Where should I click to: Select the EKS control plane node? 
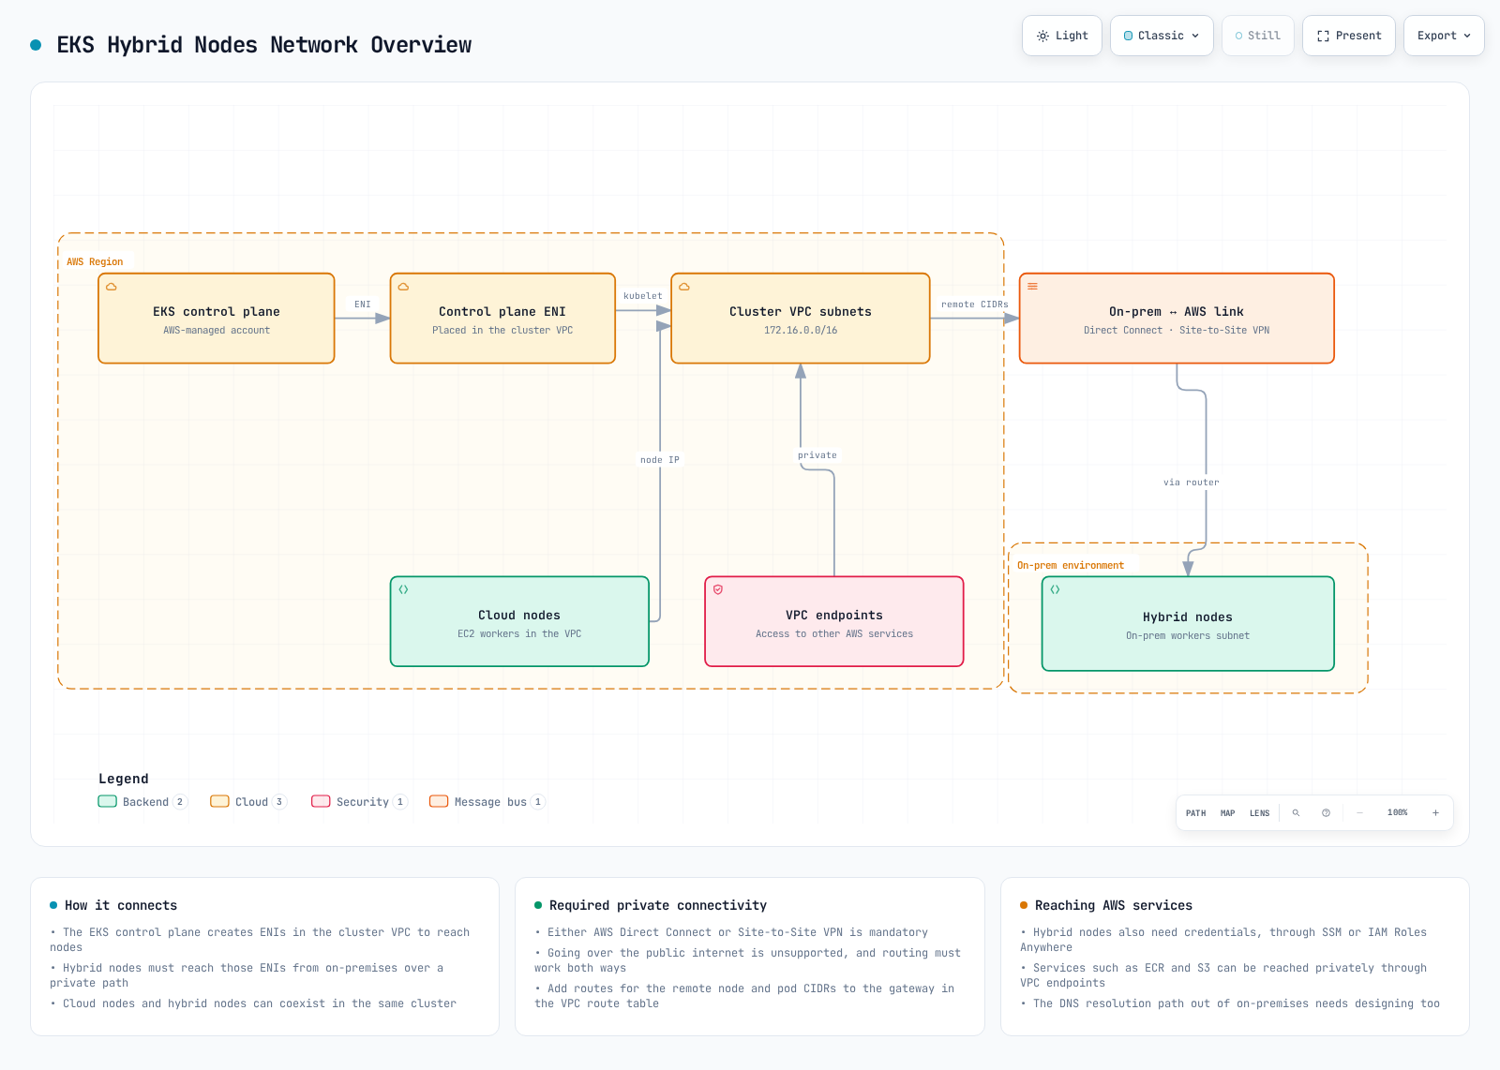(217, 319)
